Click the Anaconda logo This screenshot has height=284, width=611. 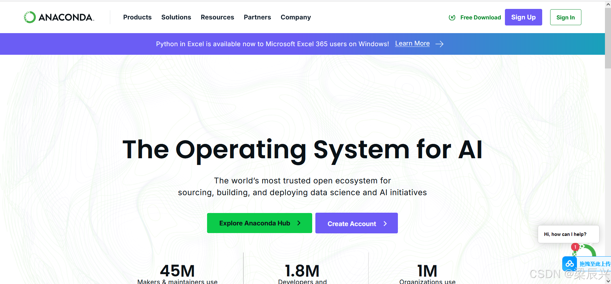point(59,17)
